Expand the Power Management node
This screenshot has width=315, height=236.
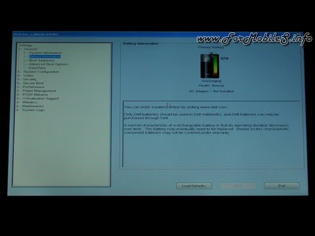(x=18, y=90)
